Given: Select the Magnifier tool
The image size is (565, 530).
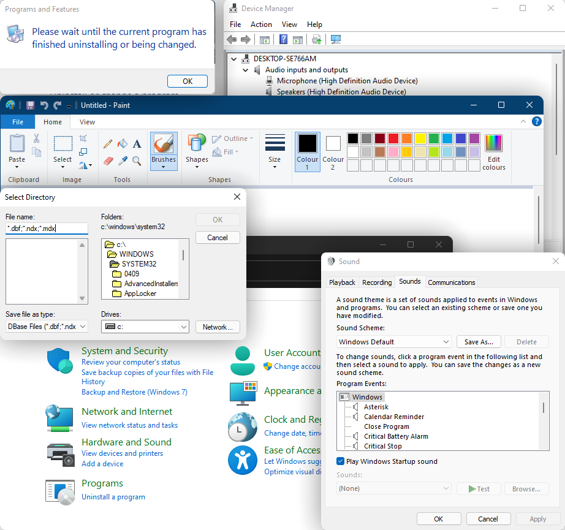Looking at the screenshot, I should pos(137,161).
